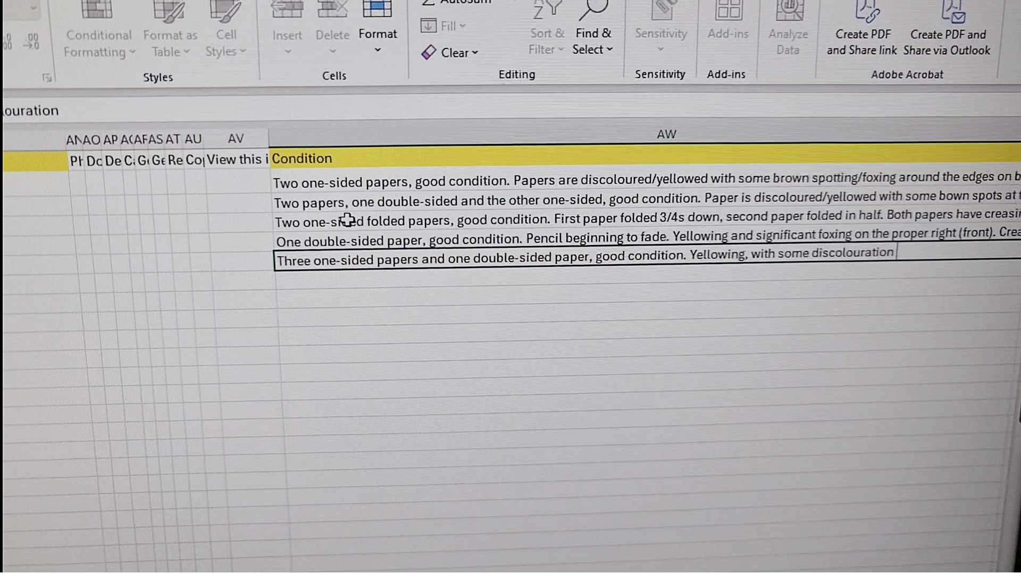Select column AW header
Image resolution: width=1021 pixels, height=574 pixels.
pyautogui.click(x=666, y=134)
